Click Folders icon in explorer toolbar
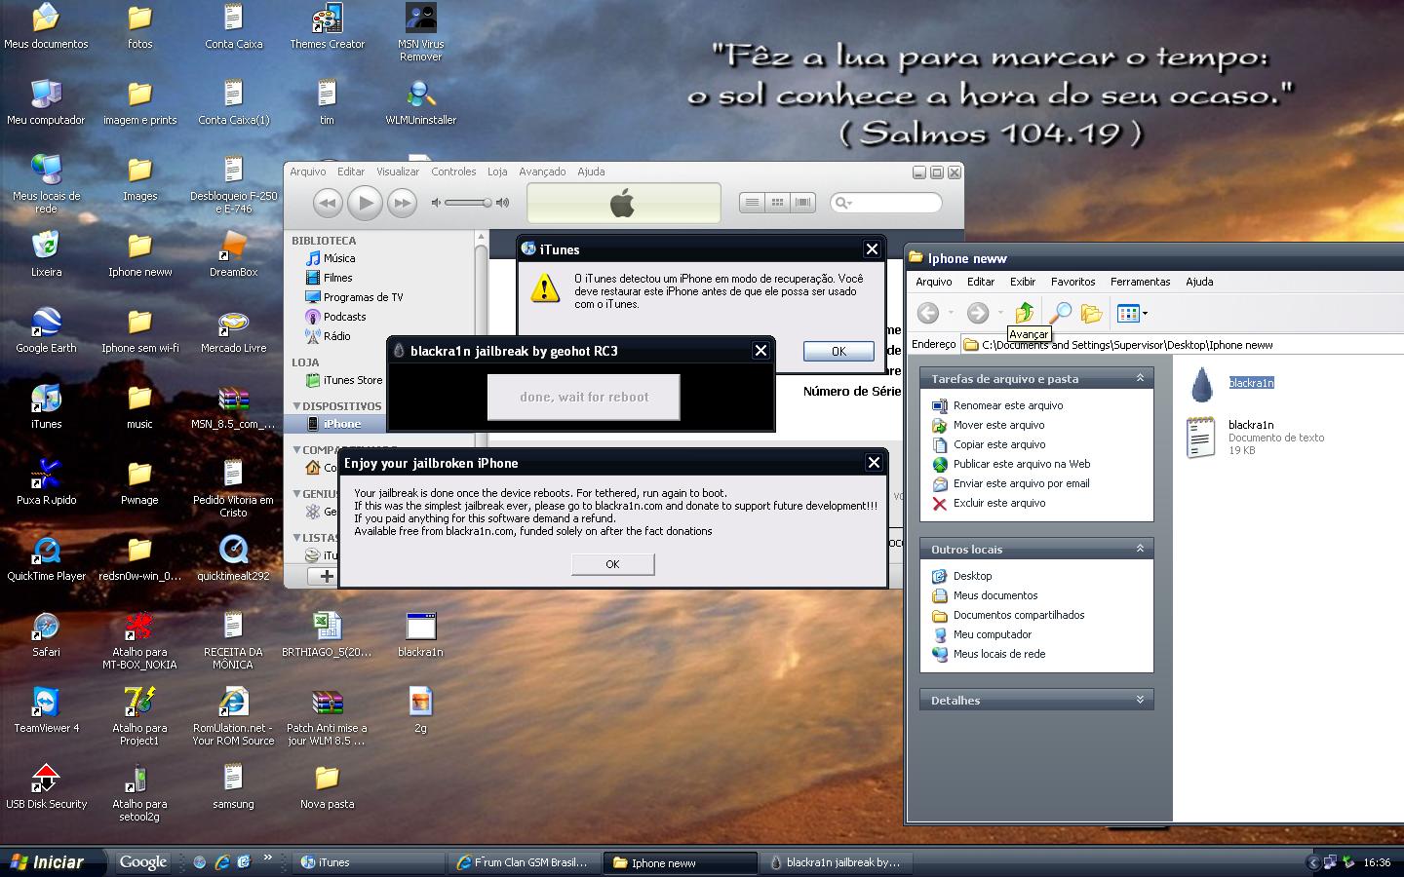Image resolution: width=1404 pixels, height=877 pixels. coord(1092,313)
